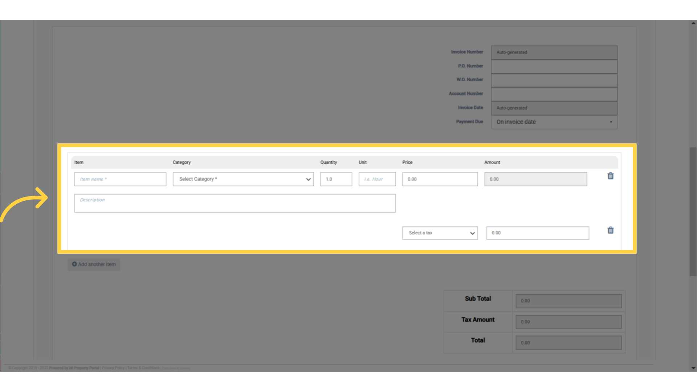Click into the Description text area
The image size is (697, 392).
click(x=235, y=203)
